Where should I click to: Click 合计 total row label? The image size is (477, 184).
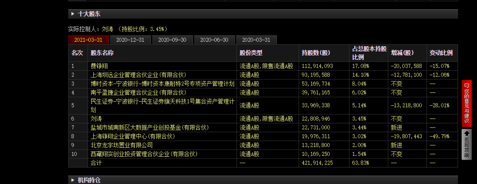[x=96, y=163]
